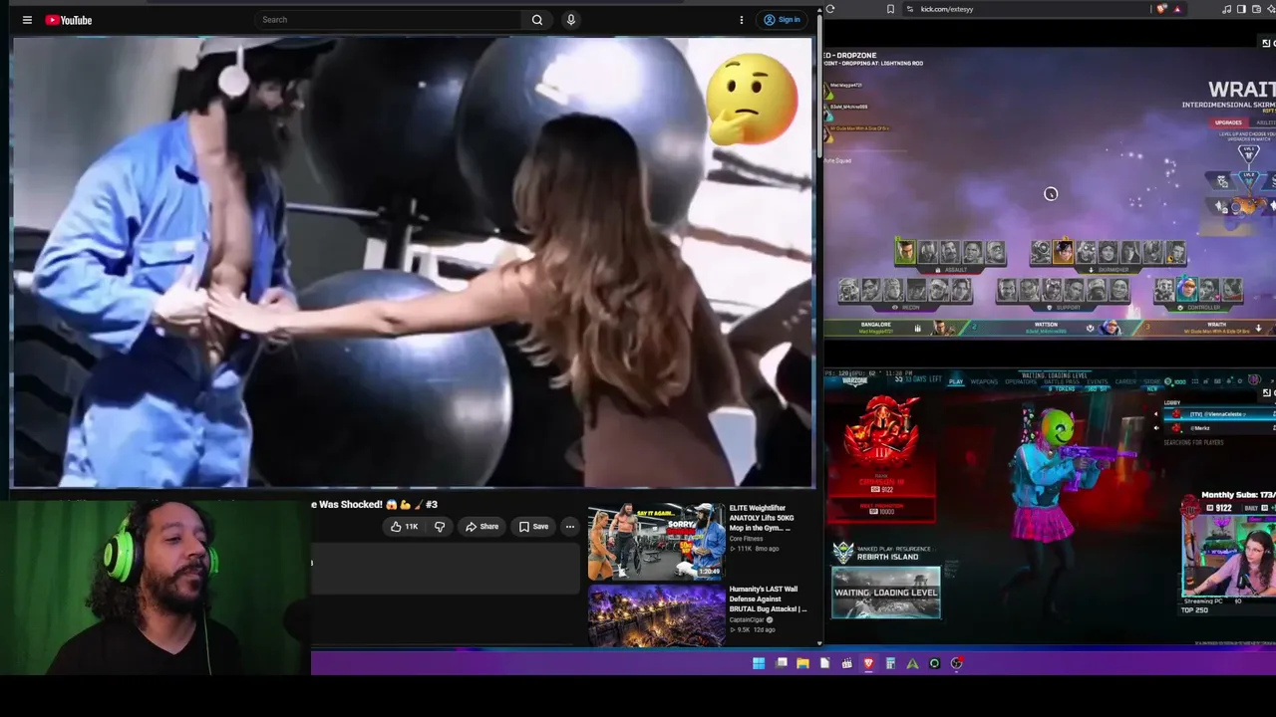Click Mute Squad in the Apex stream

(x=837, y=160)
